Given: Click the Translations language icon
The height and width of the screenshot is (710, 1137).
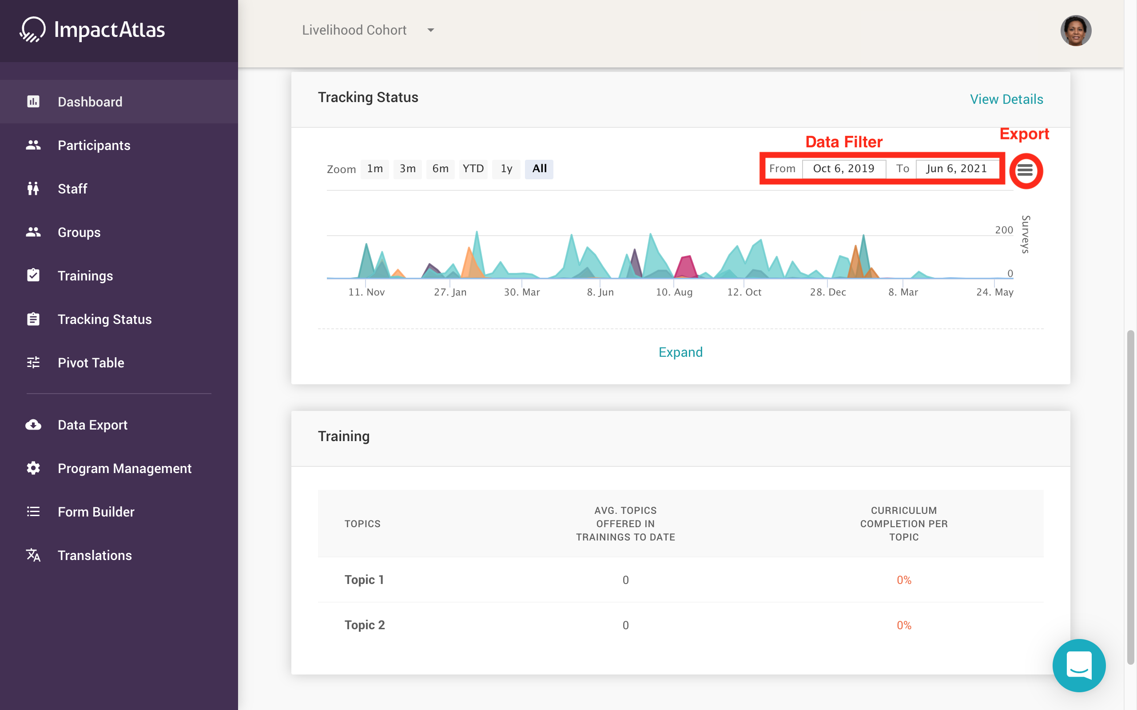Looking at the screenshot, I should pyautogui.click(x=33, y=555).
